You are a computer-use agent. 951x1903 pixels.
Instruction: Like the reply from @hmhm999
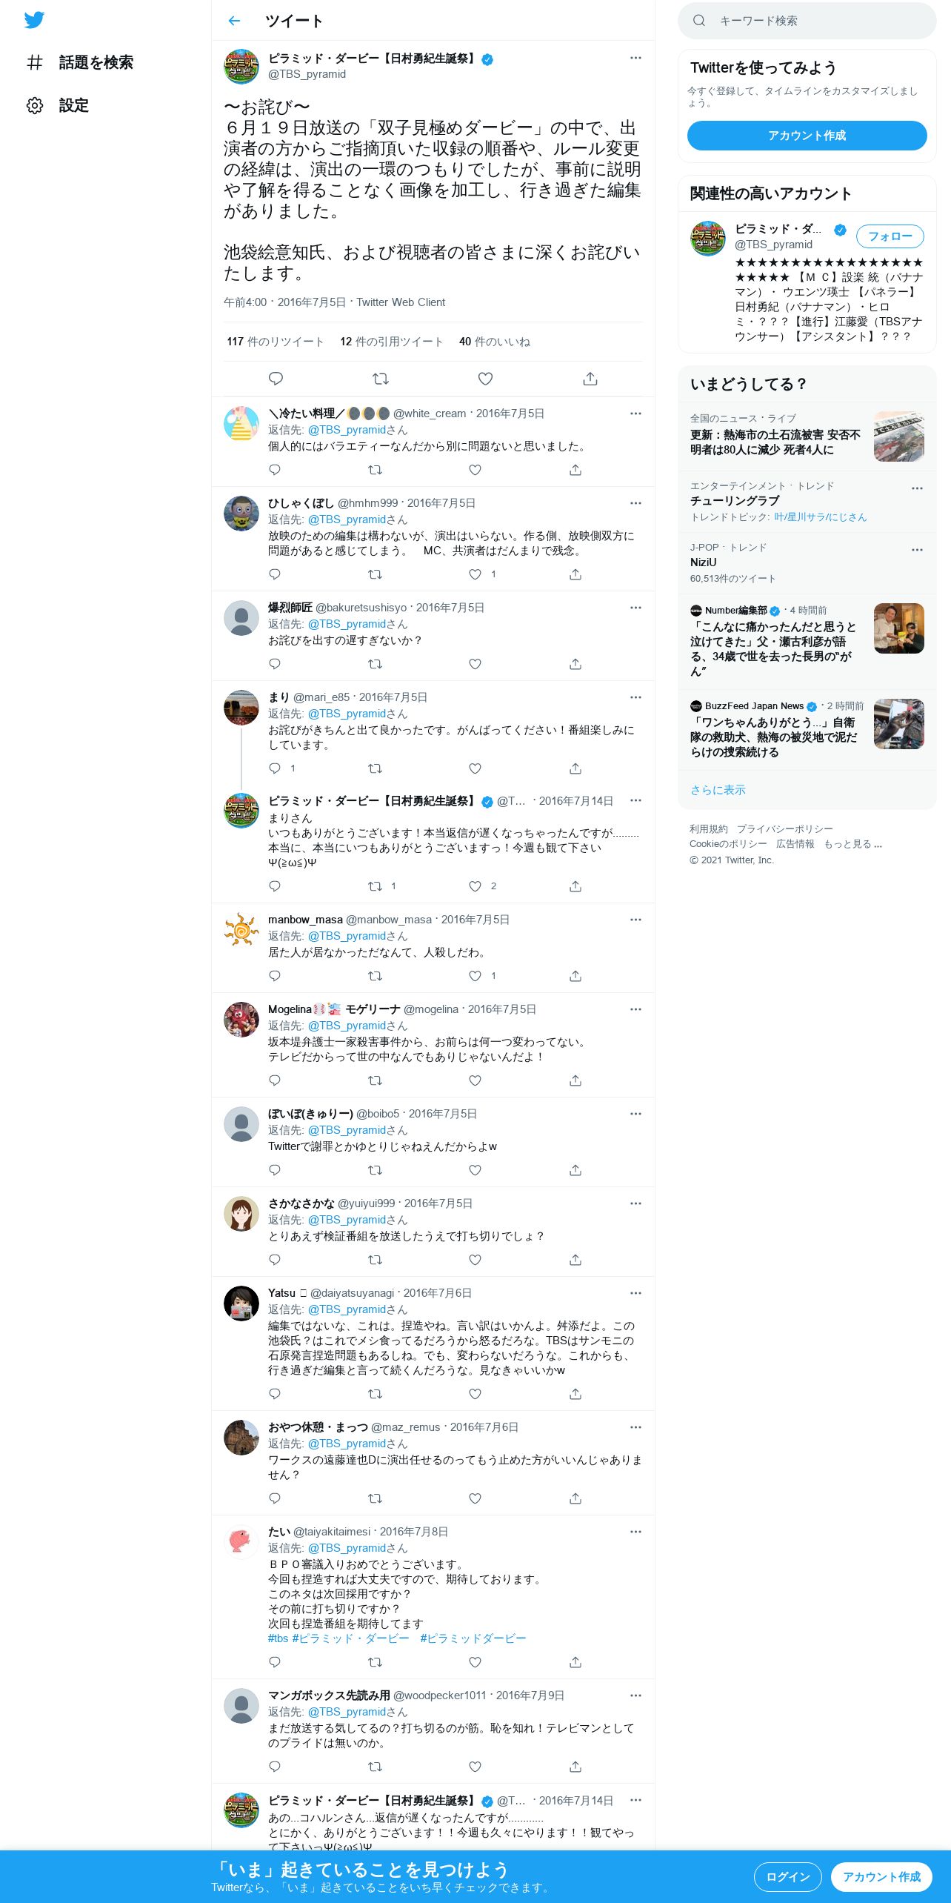pyautogui.click(x=475, y=574)
